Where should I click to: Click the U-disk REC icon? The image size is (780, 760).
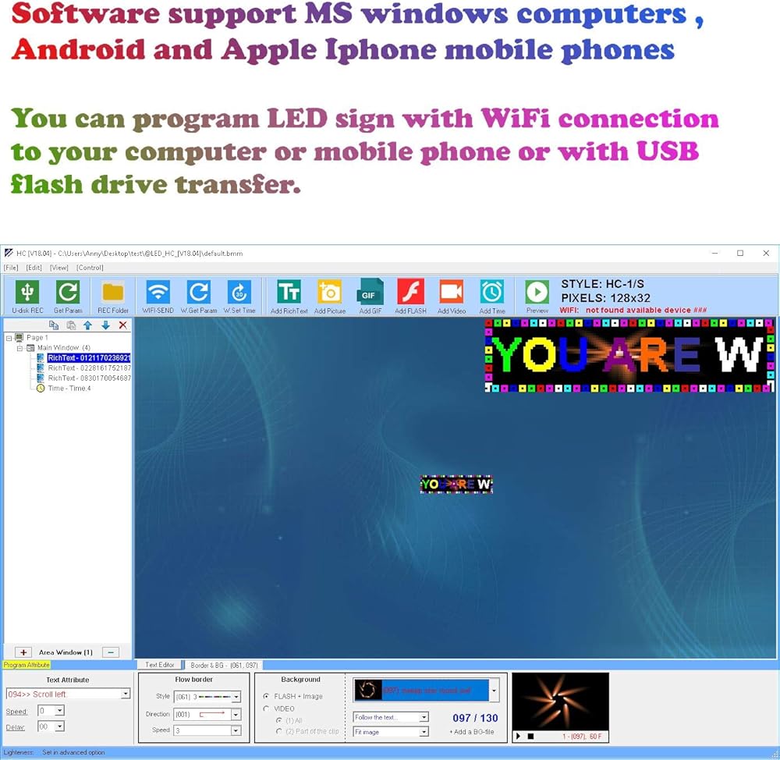click(27, 293)
